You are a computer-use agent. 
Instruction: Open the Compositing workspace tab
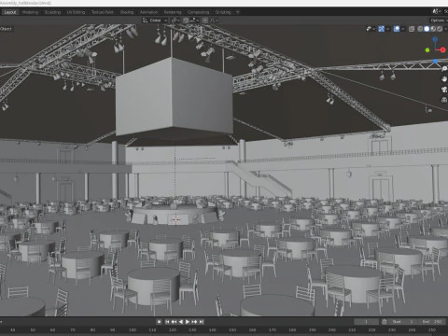pyautogui.click(x=198, y=12)
